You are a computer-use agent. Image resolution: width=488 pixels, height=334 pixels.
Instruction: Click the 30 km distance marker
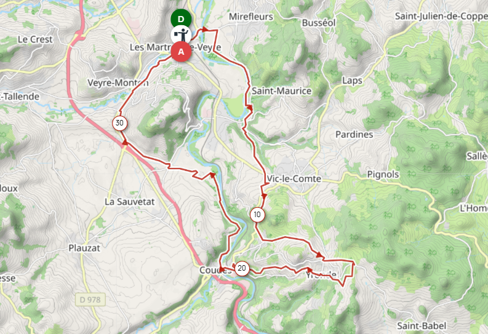(x=119, y=123)
